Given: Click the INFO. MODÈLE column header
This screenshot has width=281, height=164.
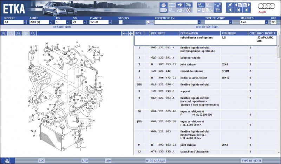Looking at the screenshot, I should [267, 33].
